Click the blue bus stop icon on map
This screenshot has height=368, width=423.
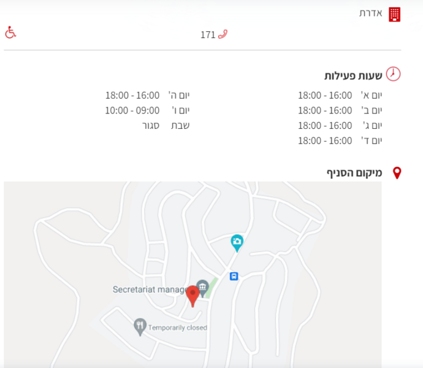pyautogui.click(x=234, y=276)
